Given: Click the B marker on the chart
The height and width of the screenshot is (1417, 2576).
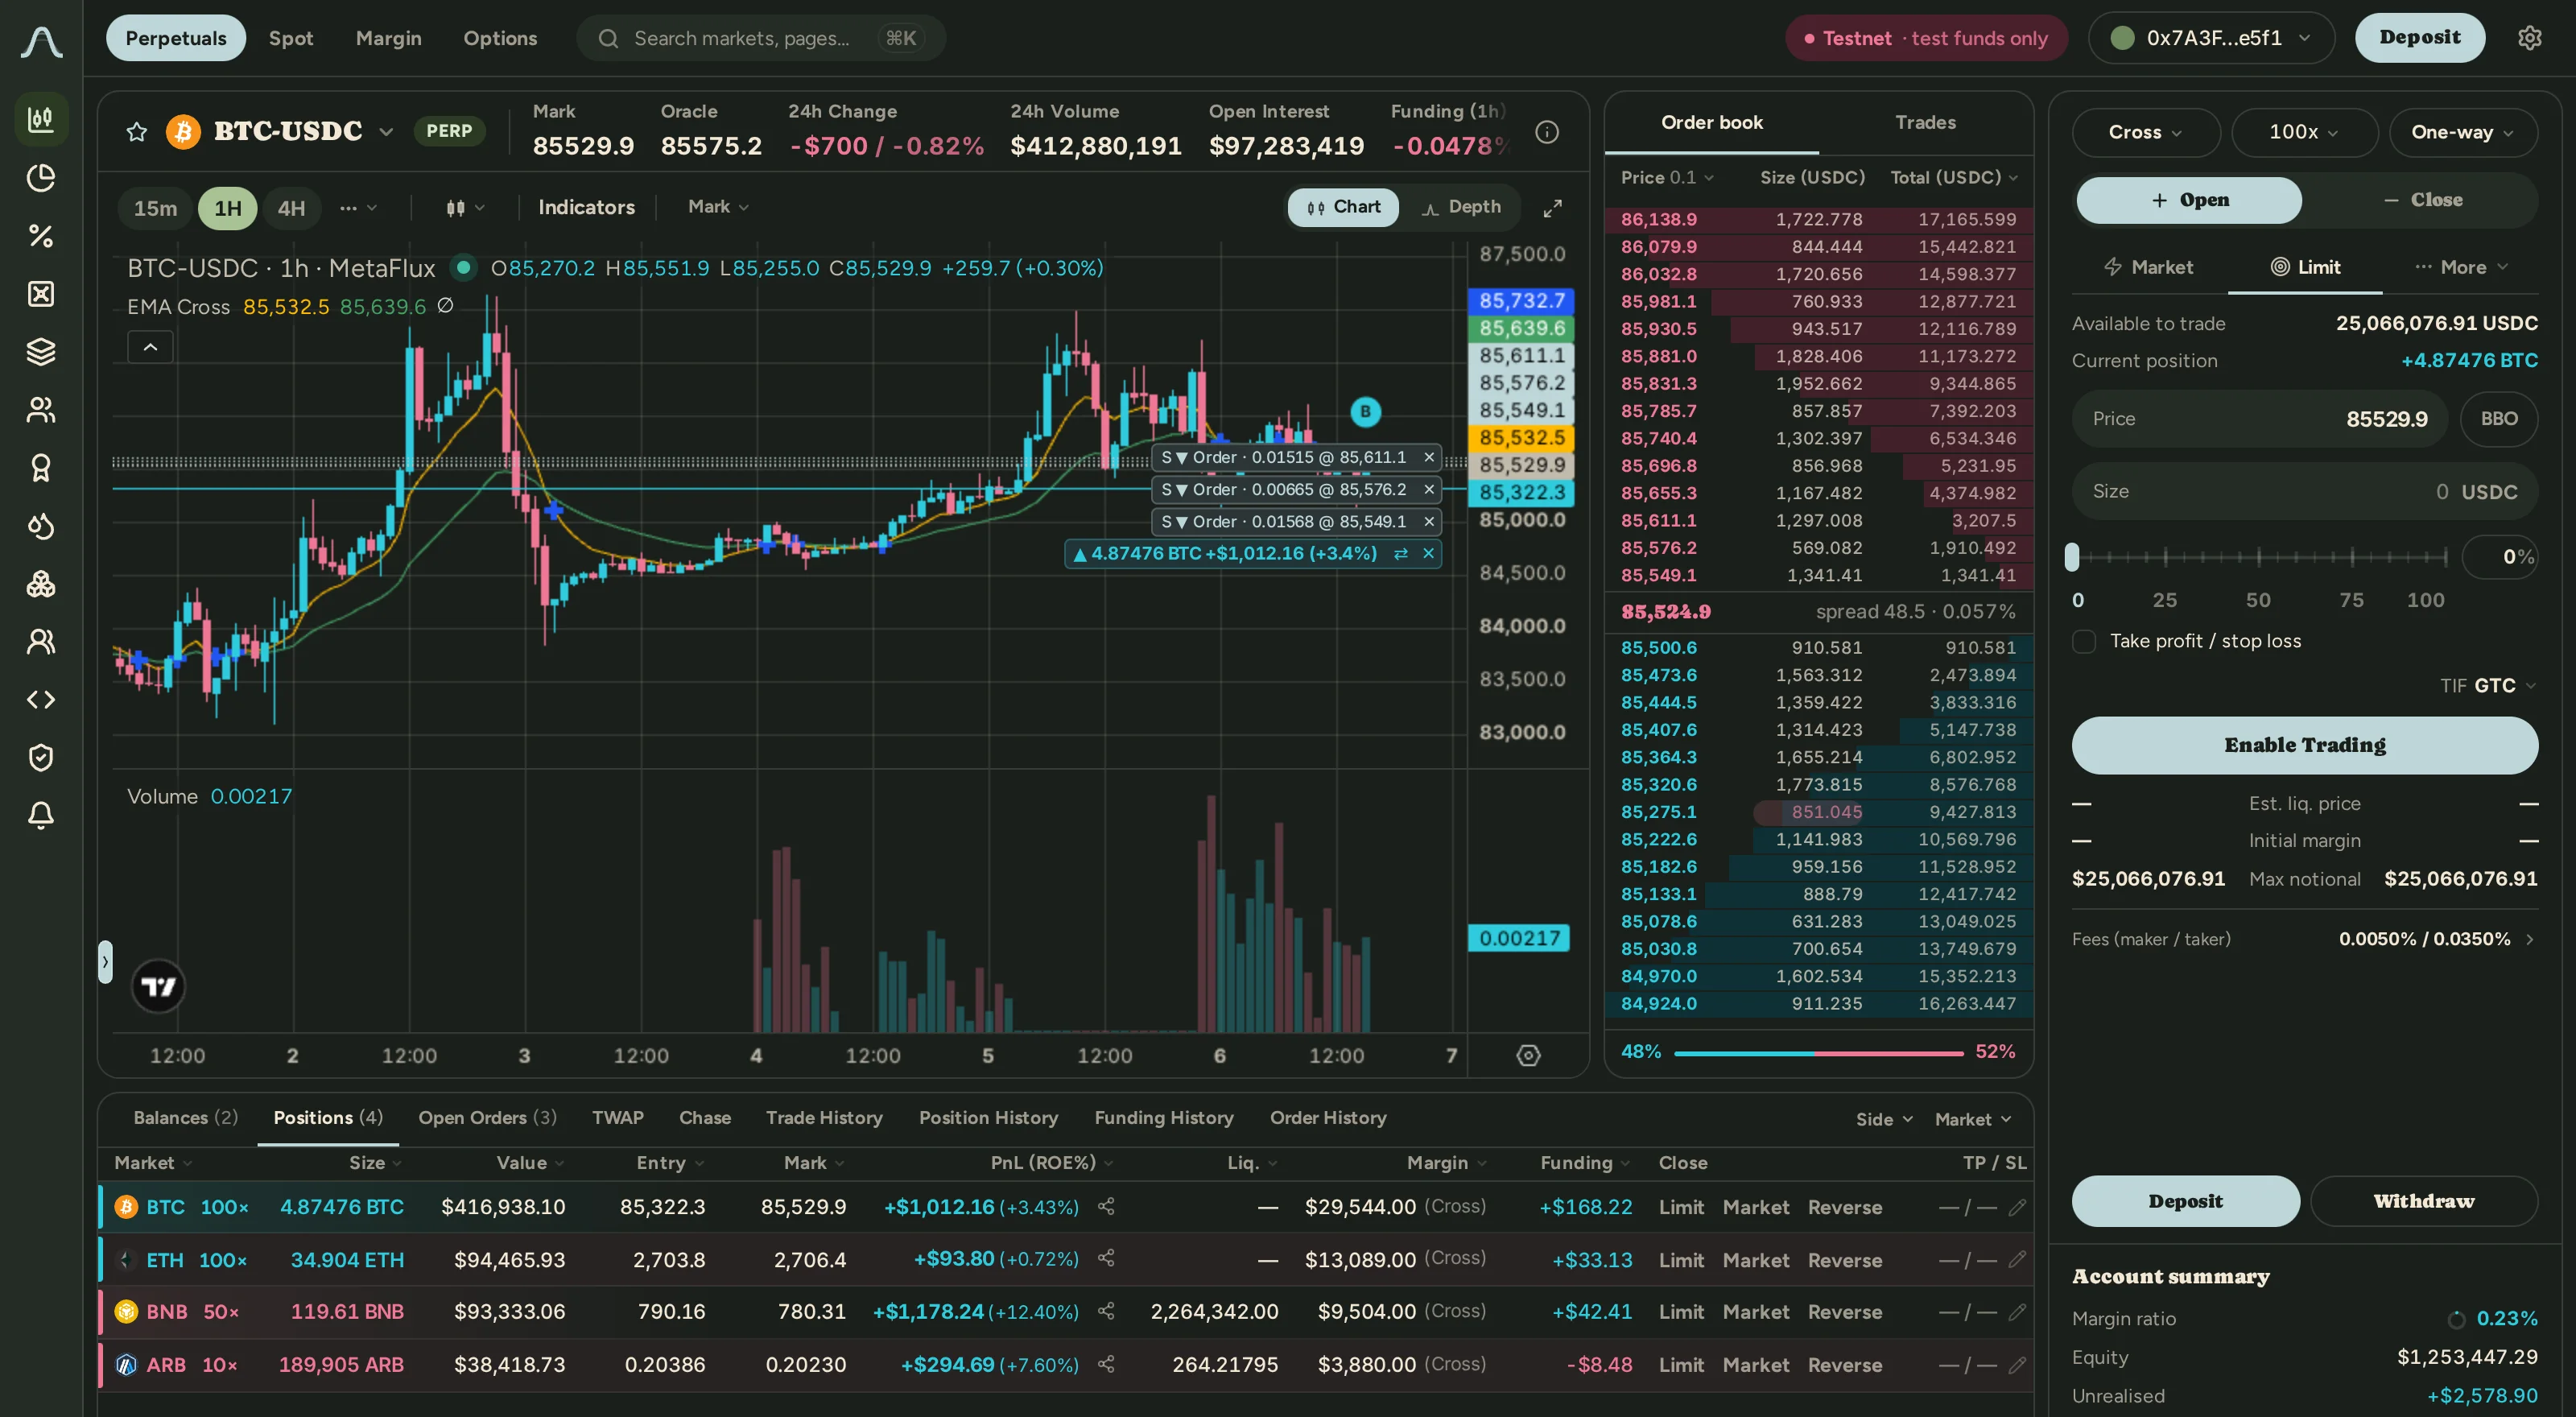Looking at the screenshot, I should [1365, 411].
